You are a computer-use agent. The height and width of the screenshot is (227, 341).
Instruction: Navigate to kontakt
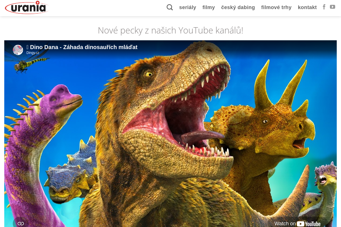tap(307, 7)
